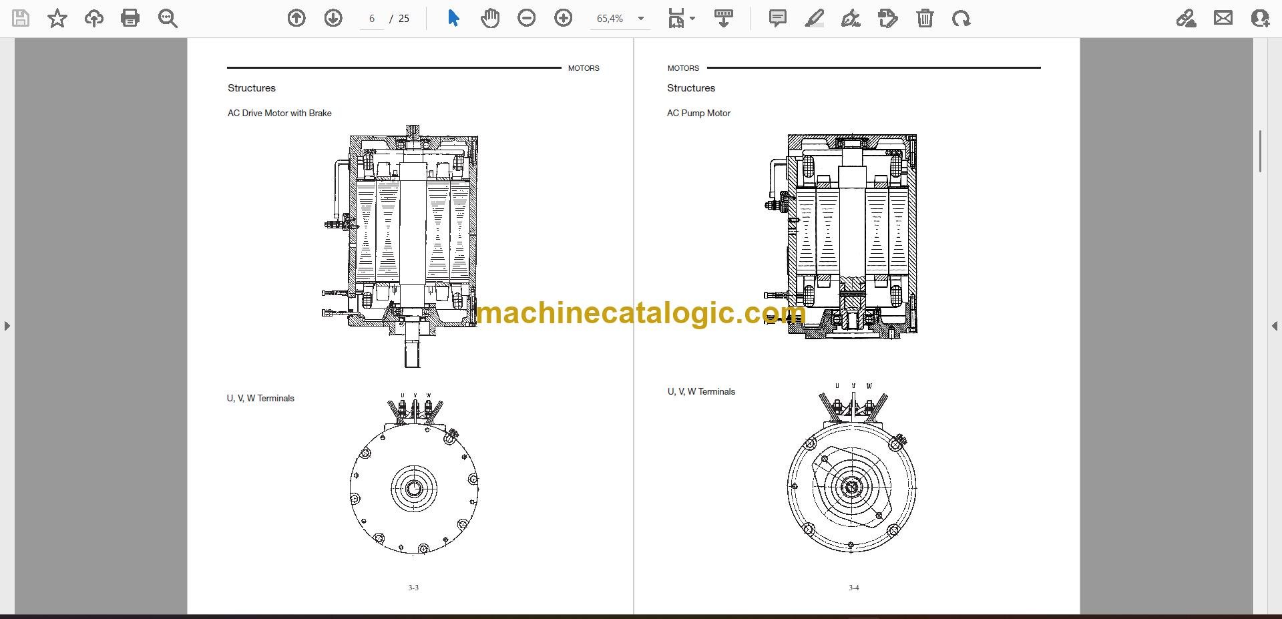Click the trash delete icon
1282x619 pixels.
(925, 18)
